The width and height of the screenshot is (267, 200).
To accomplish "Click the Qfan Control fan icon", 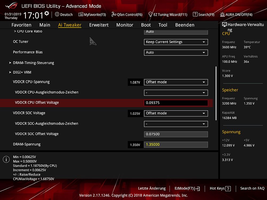I will 114,14.
